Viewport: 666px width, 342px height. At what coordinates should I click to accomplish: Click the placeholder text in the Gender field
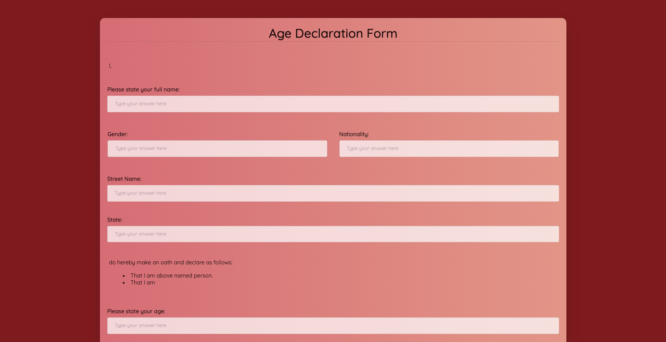(x=141, y=148)
